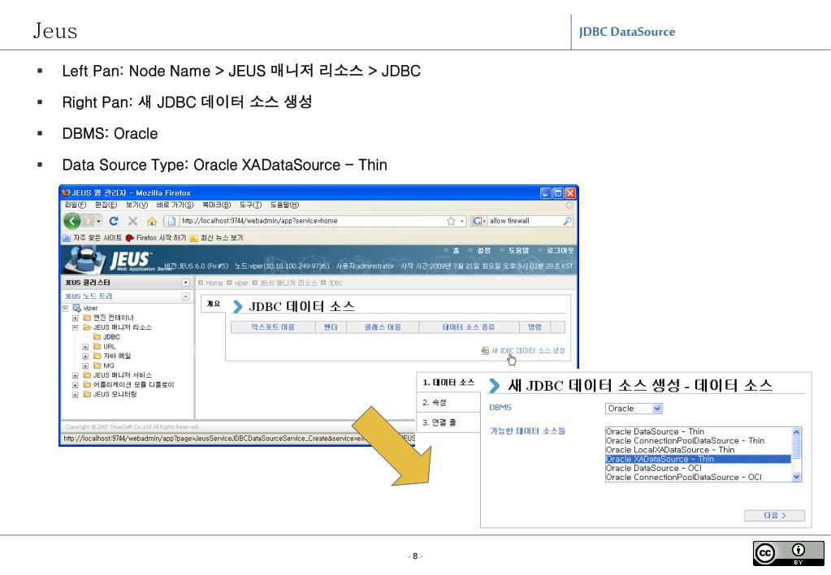The width and height of the screenshot is (831, 575).
Task: Click the Firefox Back arrow button
Action: click(71, 221)
